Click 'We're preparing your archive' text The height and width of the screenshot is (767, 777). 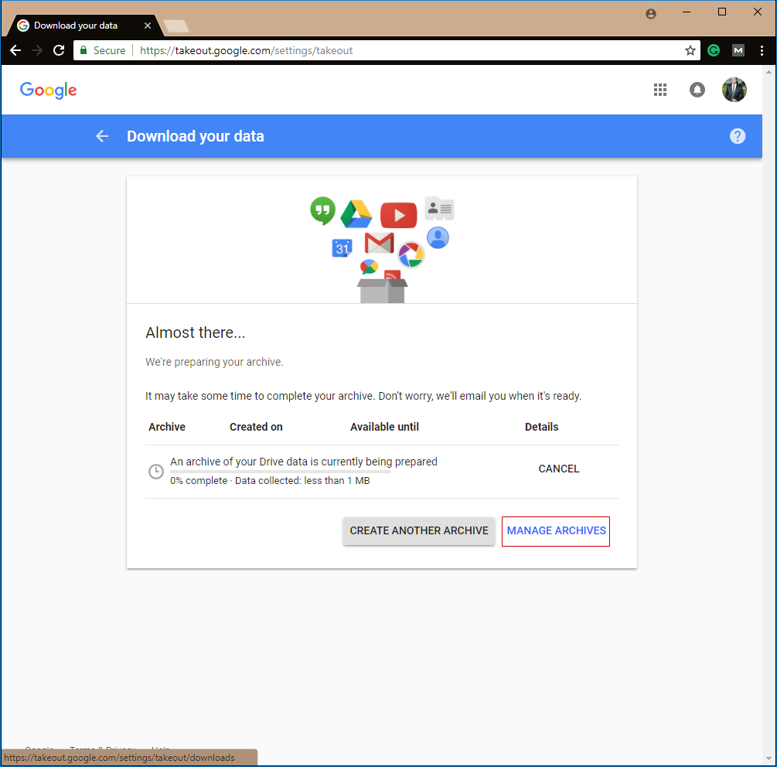214,362
